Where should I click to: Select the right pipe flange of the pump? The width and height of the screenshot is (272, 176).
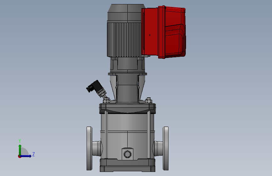(166, 148)
